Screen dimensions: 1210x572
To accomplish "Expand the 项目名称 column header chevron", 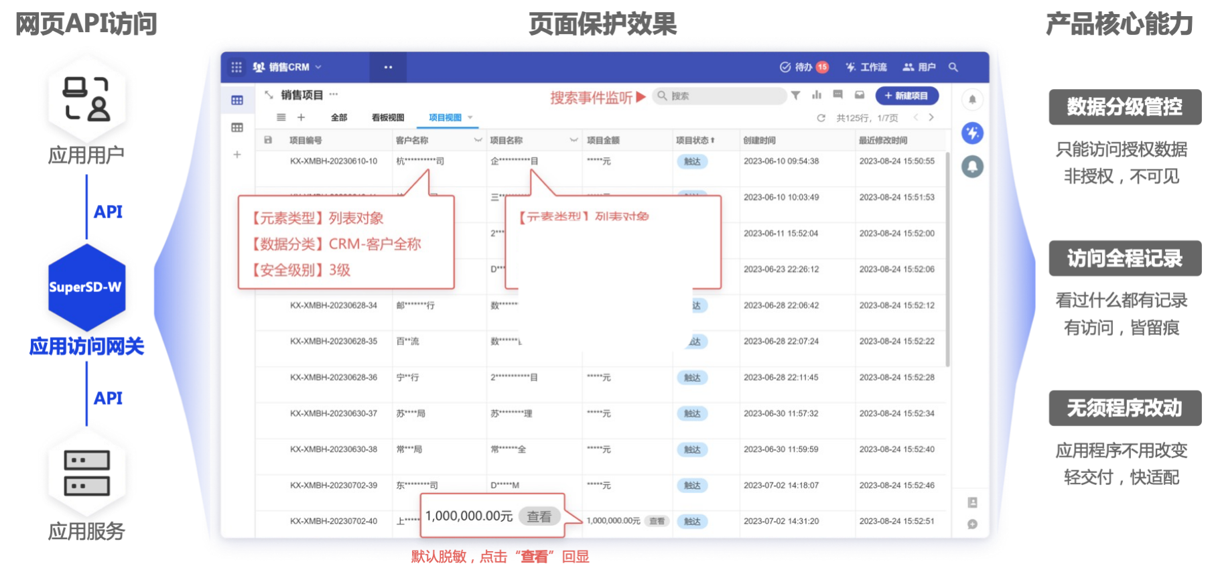I will pyautogui.click(x=574, y=140).
